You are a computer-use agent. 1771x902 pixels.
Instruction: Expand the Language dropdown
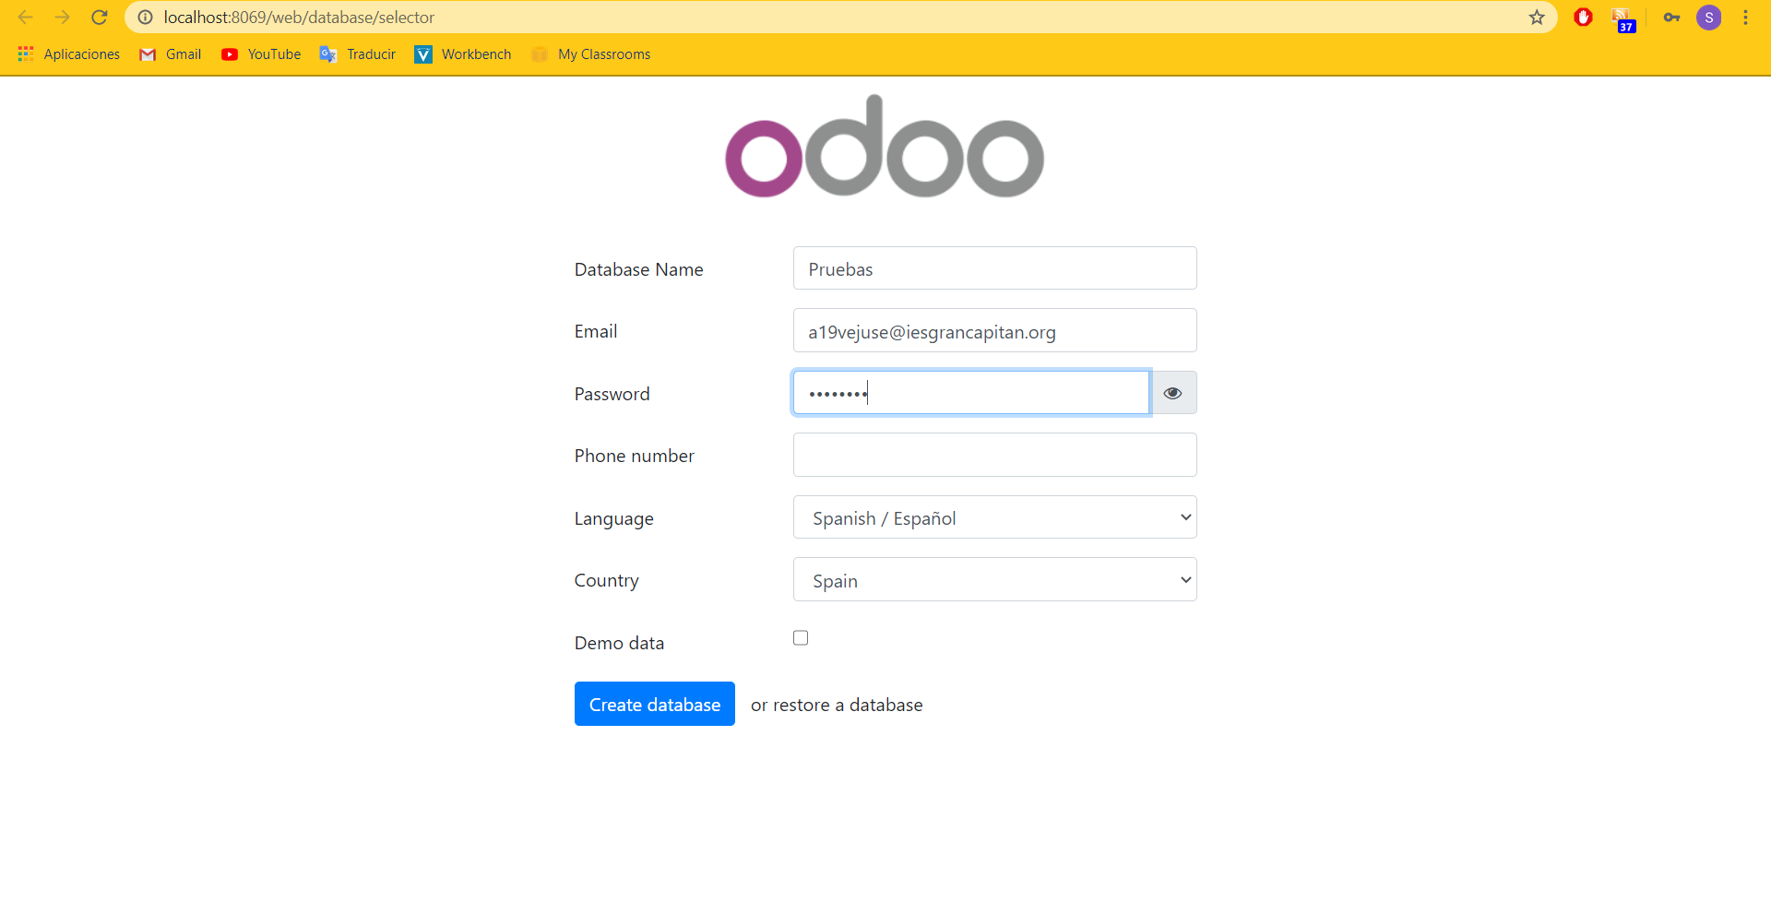coord(995,517)
